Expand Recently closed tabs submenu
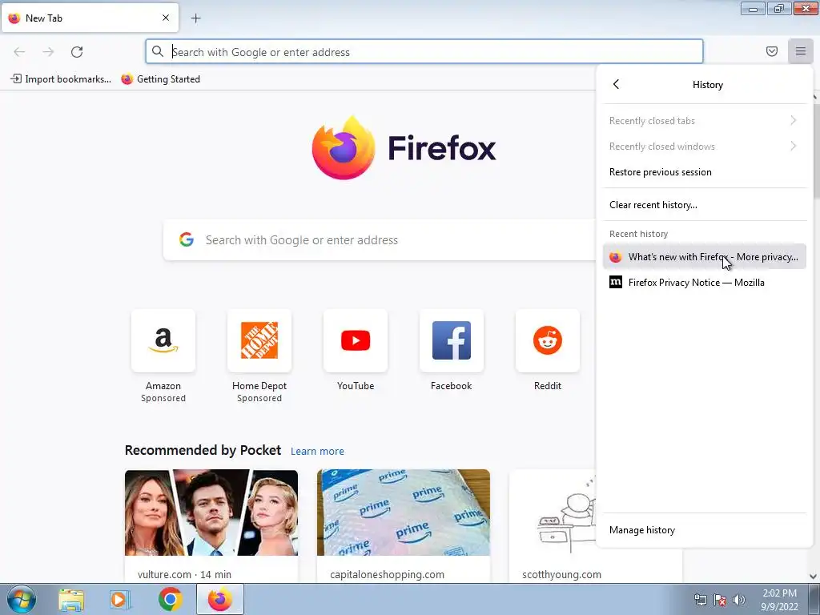Screen dimensions: 820x615 click(x=704, y=121)
